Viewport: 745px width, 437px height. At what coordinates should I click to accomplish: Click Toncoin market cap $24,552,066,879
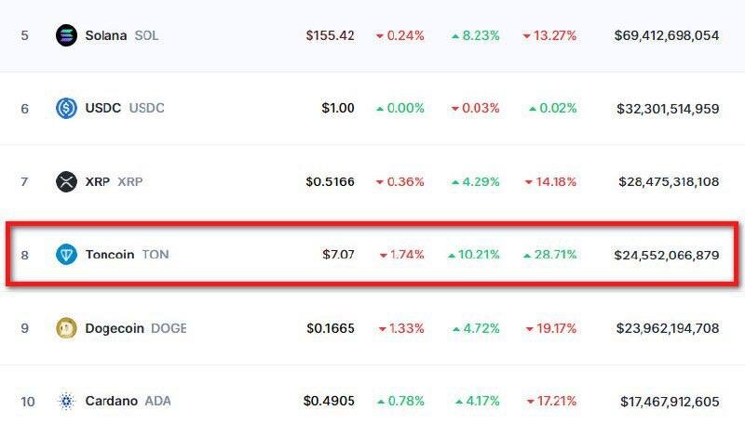tap(667, 256)
